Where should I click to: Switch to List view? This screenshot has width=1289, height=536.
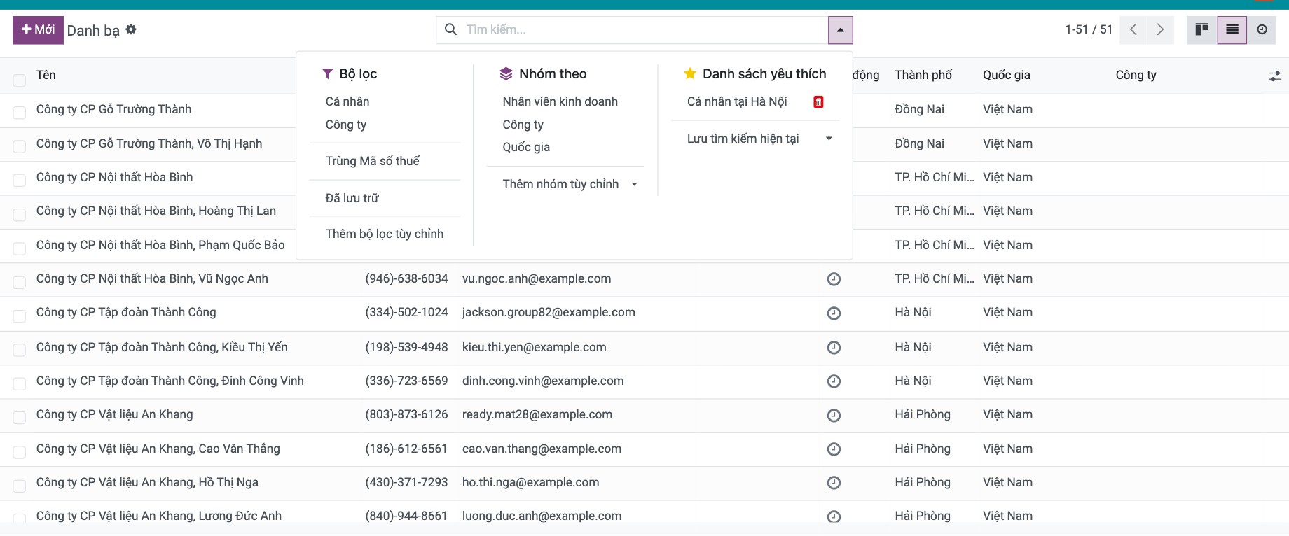[1232, 29]
